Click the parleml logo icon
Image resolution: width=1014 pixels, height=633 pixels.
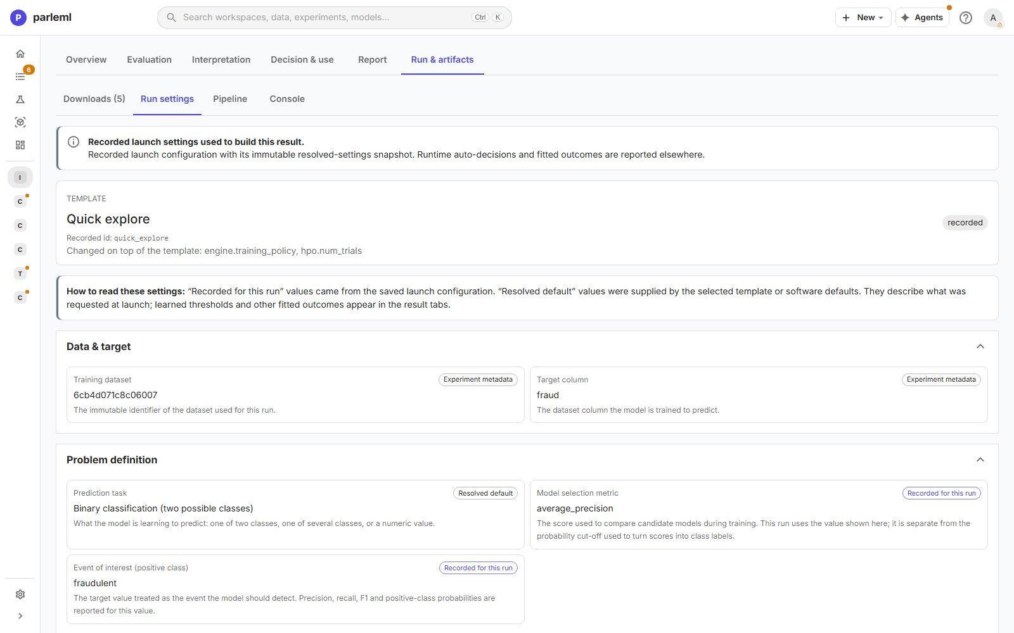[x=18, y=18]
